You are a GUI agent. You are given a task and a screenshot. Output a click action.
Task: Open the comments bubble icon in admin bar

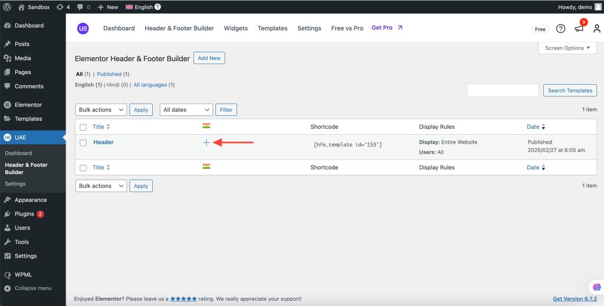coord(83,7)
